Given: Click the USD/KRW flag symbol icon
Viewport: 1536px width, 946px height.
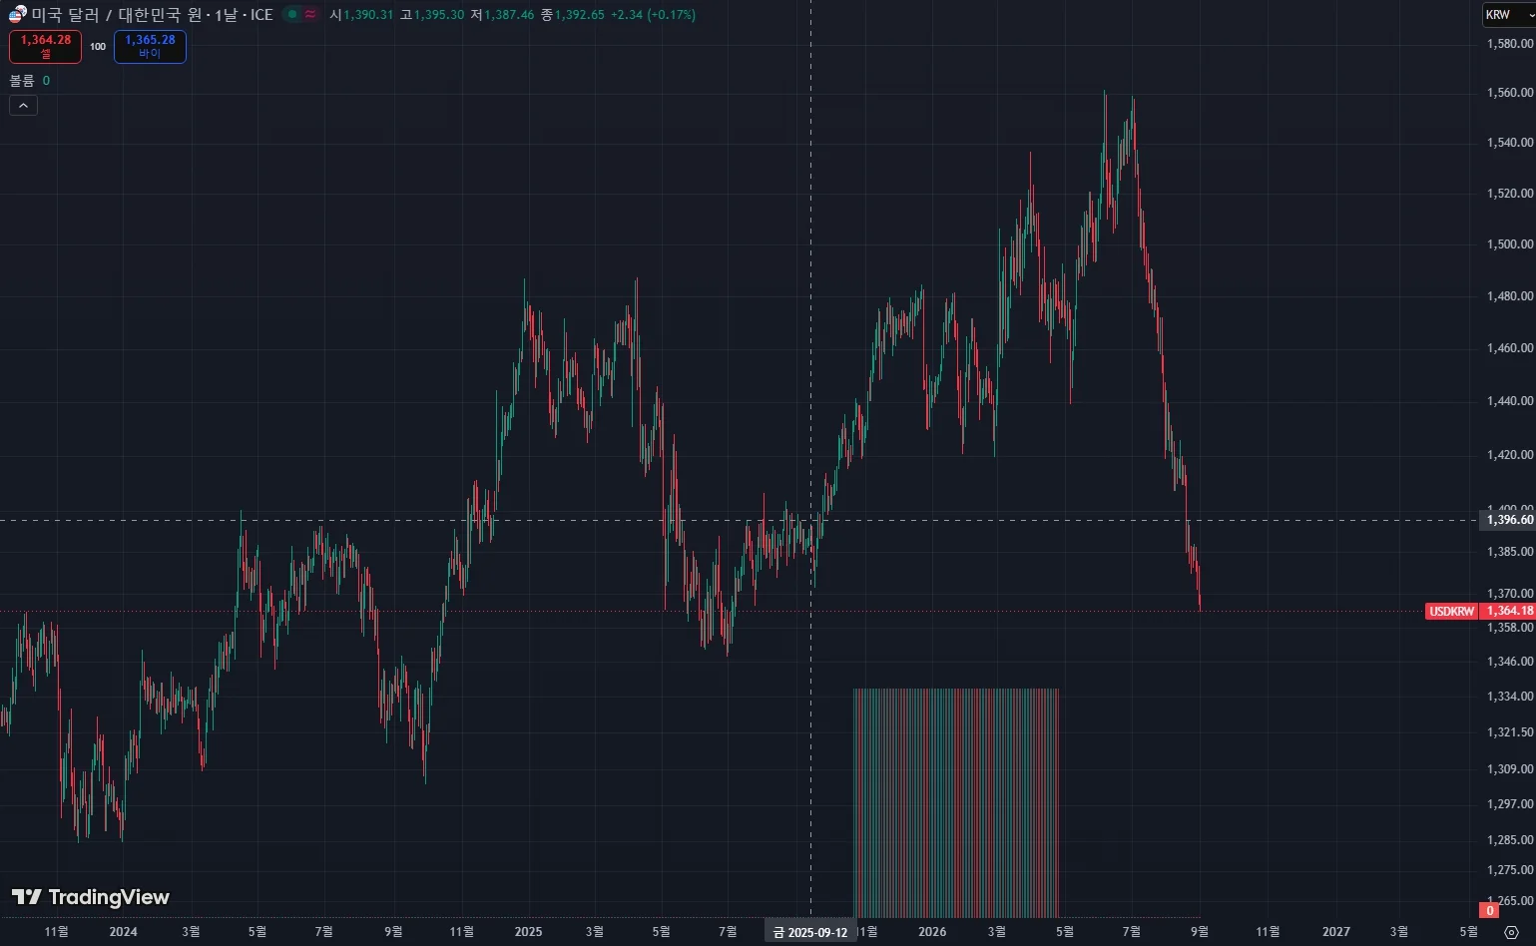Looking at the screenshot, I should point(17,14).
